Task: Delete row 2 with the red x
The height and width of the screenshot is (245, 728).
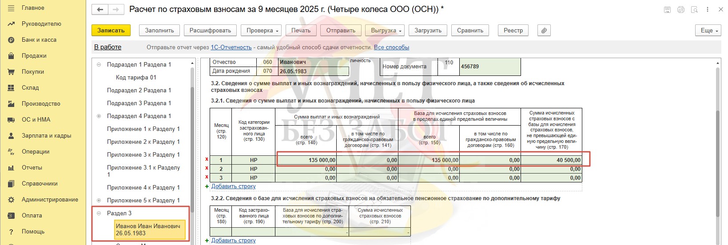Action: pyautogui.click(x=207, y=169)
